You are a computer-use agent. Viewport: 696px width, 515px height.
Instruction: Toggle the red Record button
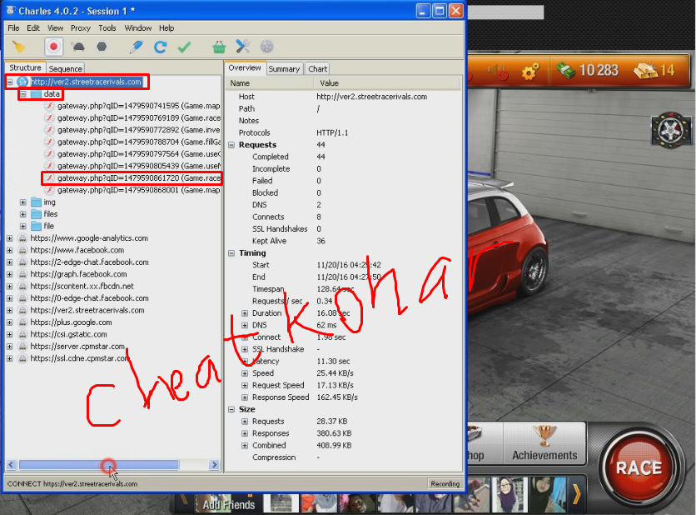pos(54,47)
